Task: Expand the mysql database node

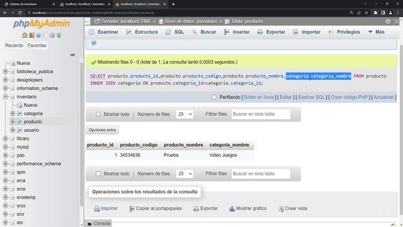Action: (x=6, y=147)
